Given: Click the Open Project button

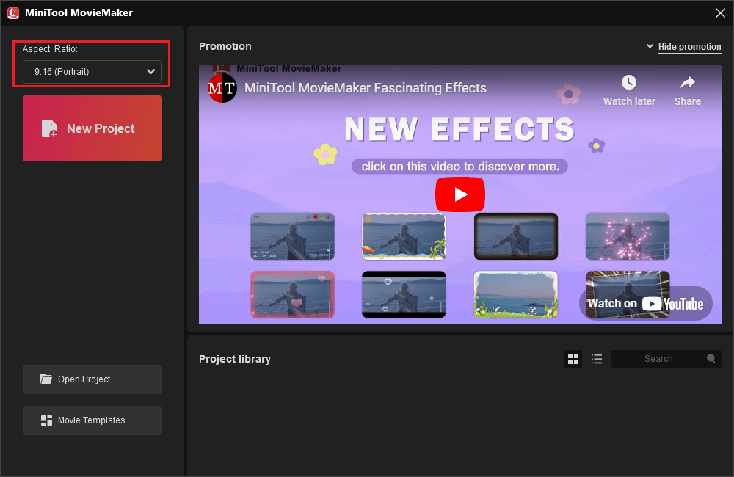Looking at the screenshot, I should pyautogui.click(x=92, y=379).
